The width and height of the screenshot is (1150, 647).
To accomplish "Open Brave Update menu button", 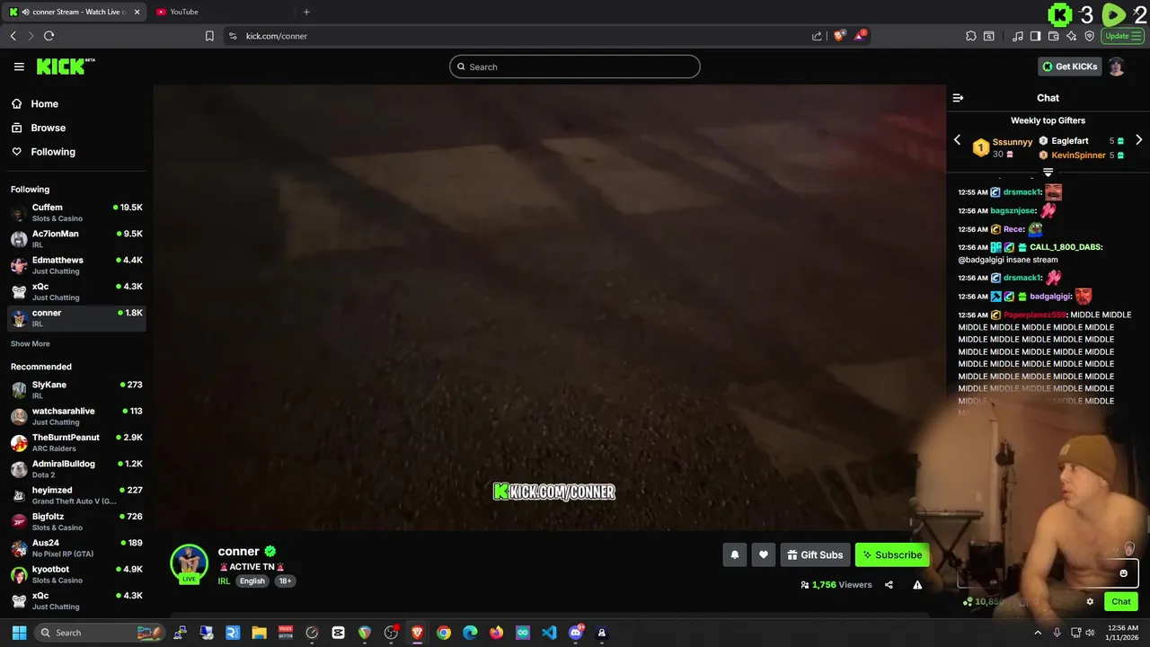I will pyautogui.click(x=1123, y=36).
